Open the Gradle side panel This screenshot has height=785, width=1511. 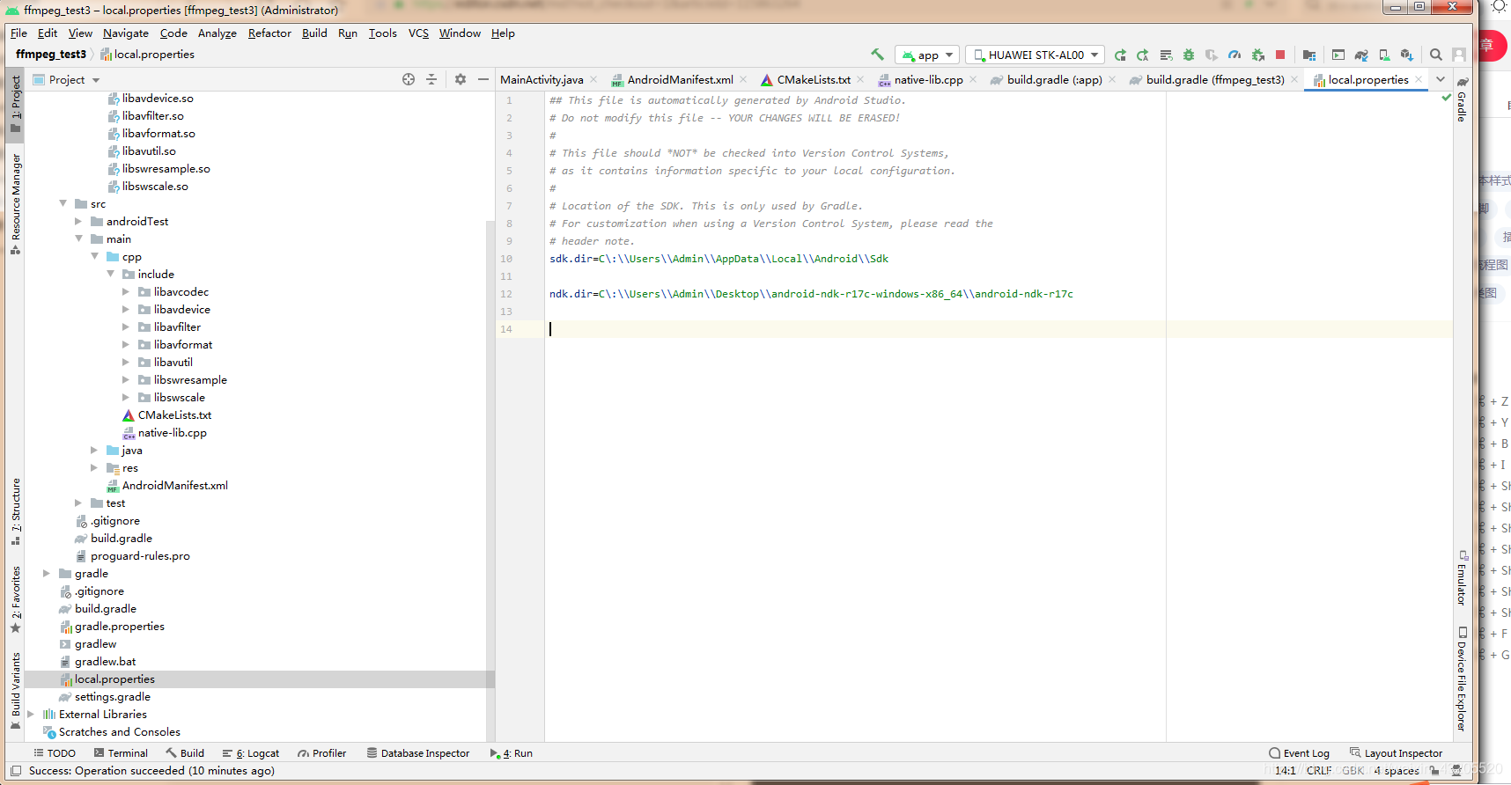1462,99
